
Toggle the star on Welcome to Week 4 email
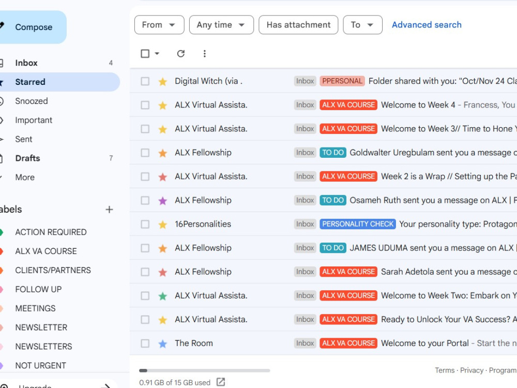(x=162, y=105)
